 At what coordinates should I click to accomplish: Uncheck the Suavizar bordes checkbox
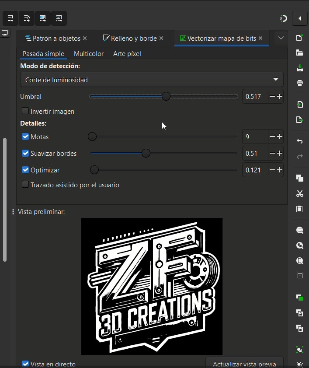click(25, 153)
